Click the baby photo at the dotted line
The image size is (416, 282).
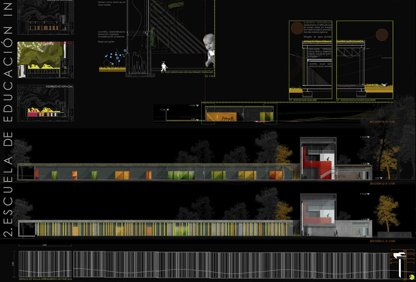(210, 49)
